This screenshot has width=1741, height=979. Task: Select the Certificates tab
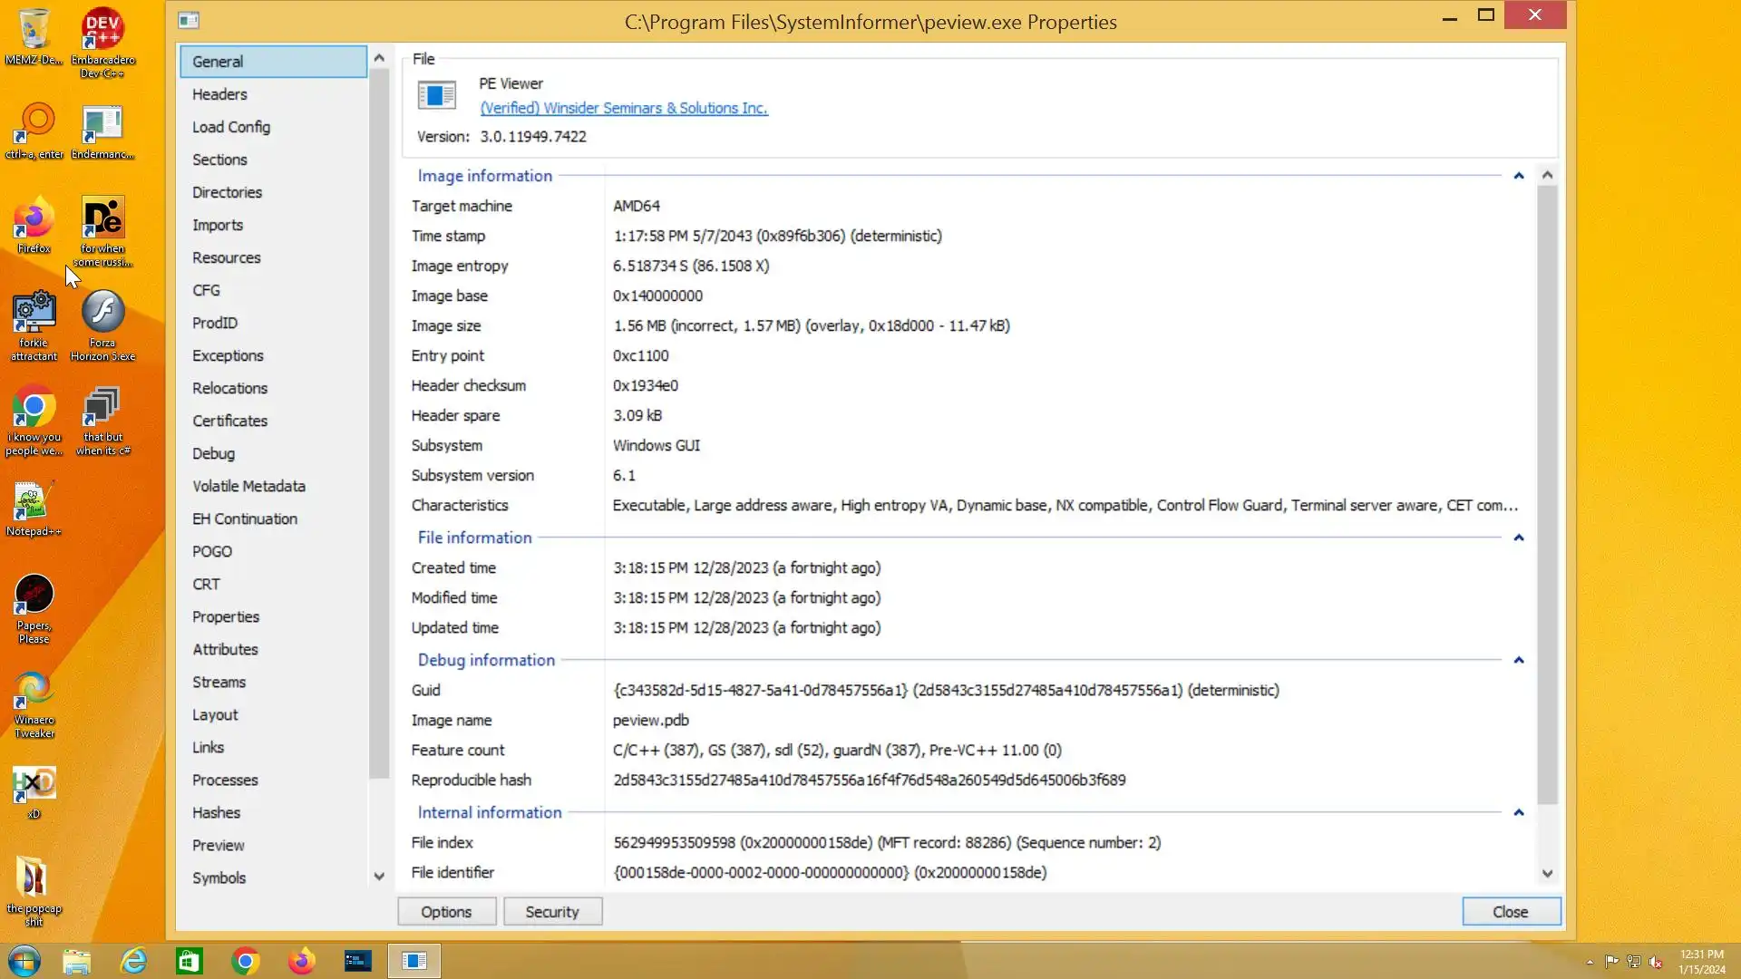pyautogui.click(x=229, y=421)
